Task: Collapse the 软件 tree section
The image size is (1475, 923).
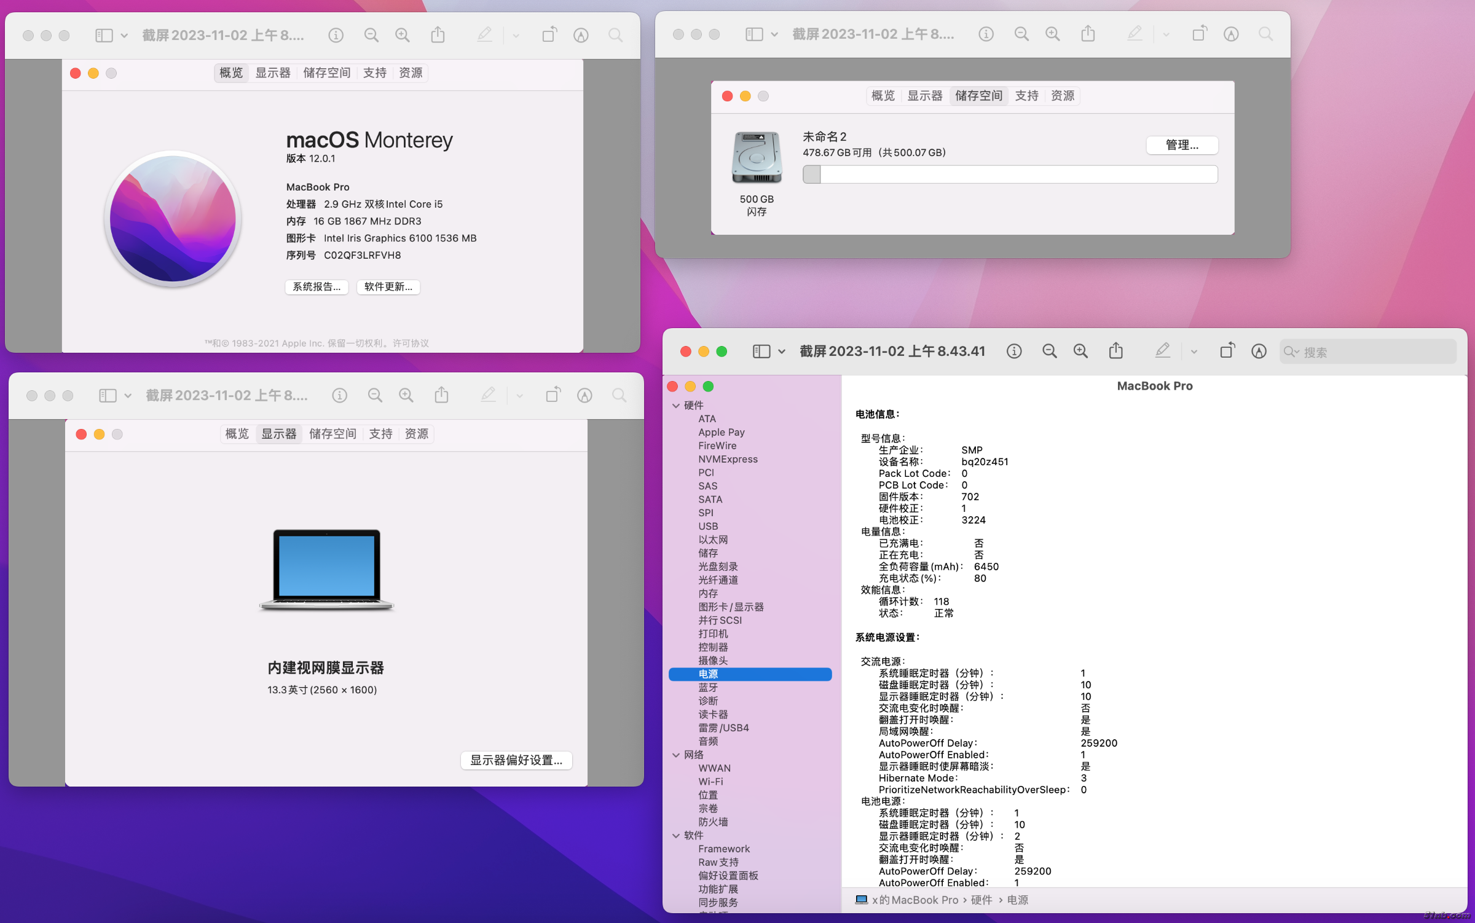Action: coord(676,835)
